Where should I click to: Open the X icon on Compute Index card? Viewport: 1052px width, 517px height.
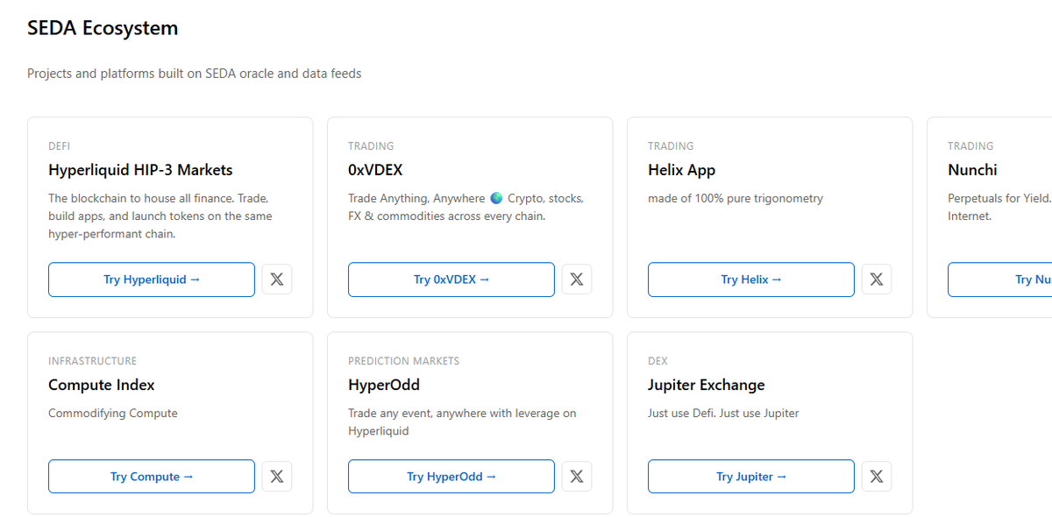coord(277,477)
